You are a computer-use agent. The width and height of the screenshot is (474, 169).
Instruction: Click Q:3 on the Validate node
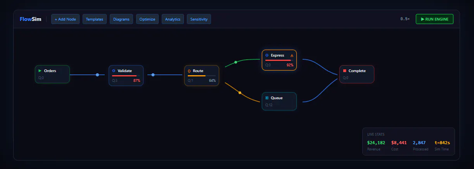(x=115, y=81)
